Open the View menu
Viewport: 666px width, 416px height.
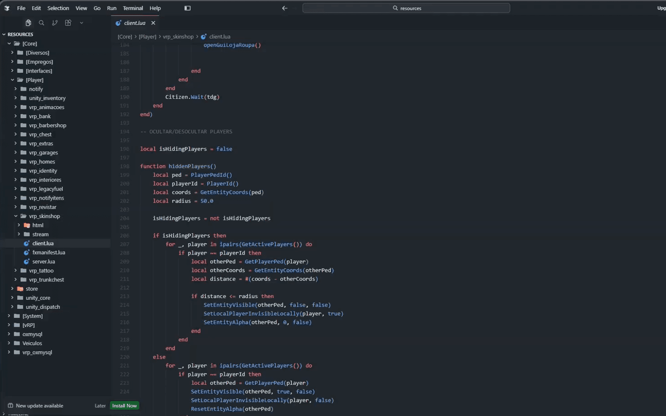(x=81, y=8)
